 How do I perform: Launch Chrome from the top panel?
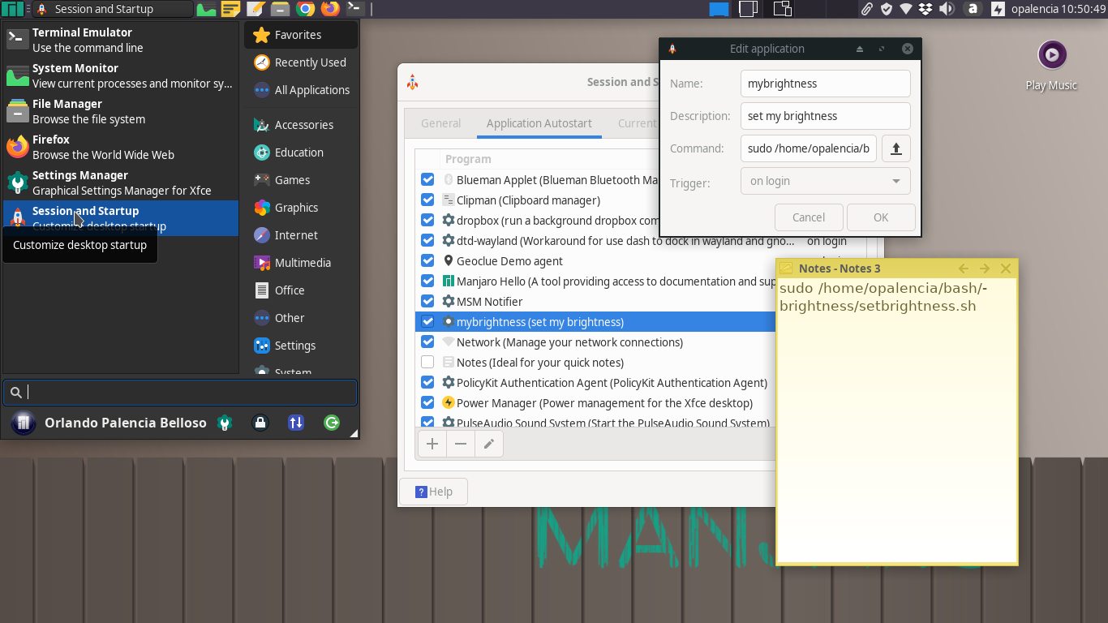tap(305, 9)
